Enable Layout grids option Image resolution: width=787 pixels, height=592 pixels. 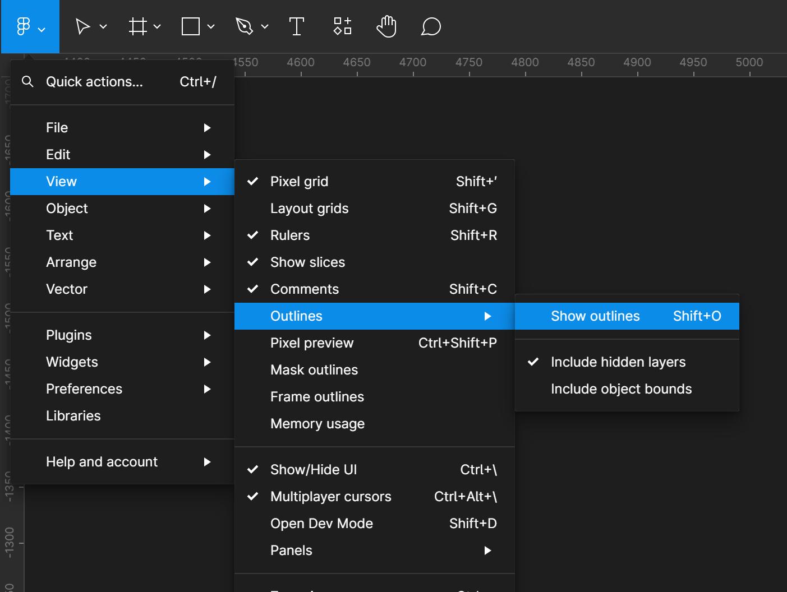[x=375, y=209]
